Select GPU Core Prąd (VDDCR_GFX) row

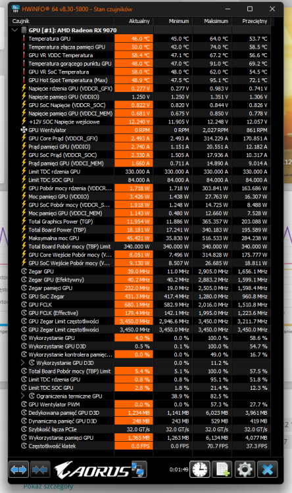click(x=141, y=138)
